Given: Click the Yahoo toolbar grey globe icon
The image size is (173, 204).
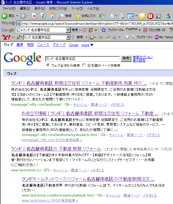Looking at the screenshot, I should [x=127, y=37].
